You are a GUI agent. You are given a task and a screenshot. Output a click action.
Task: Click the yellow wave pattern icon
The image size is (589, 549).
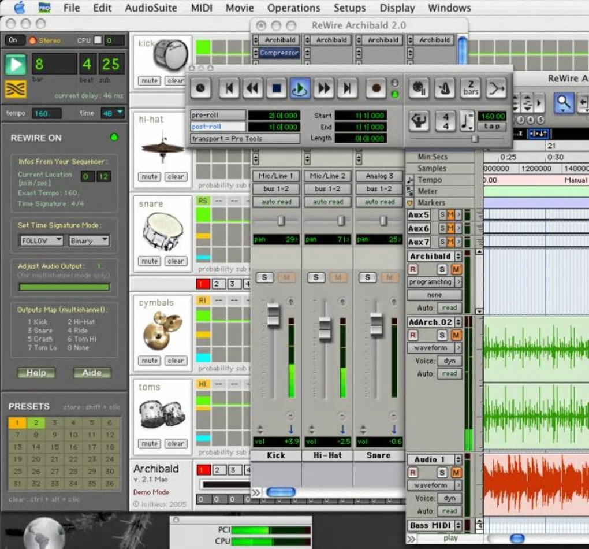point(16,89)
